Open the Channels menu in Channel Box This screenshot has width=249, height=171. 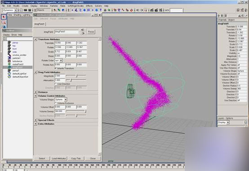pyautogui.click(x=222, y=20)
